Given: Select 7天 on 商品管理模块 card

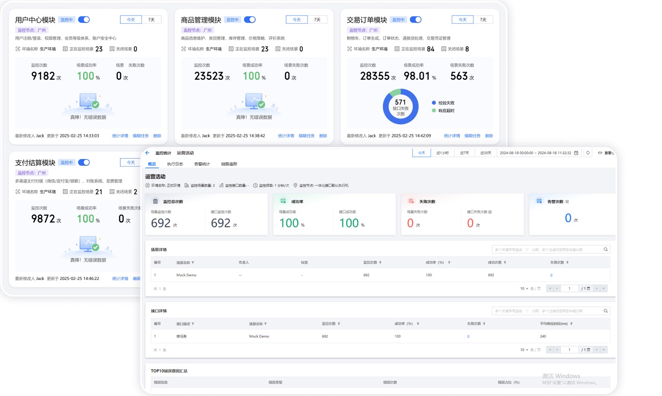Looking at the screenshot, I should 318,20.
